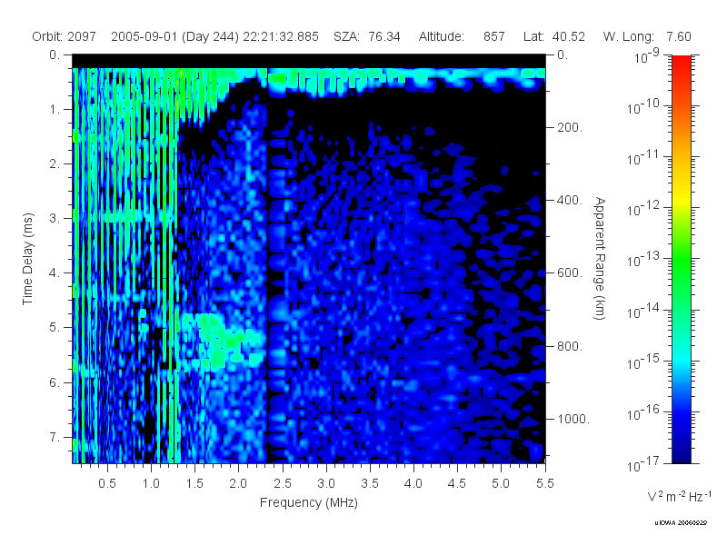727x545 pixels.
Task: Click the 10^-13 color scale label
Action: click(643, 260)
